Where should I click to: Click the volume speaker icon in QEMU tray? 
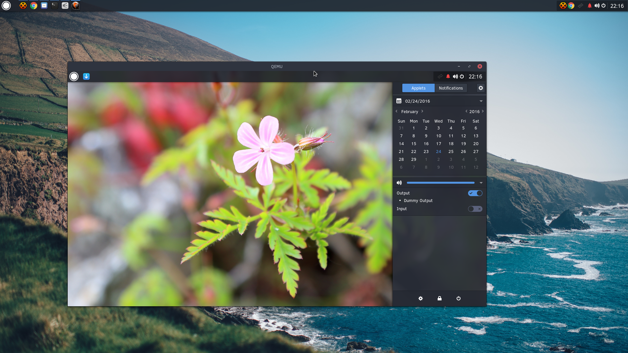point(455,76)
